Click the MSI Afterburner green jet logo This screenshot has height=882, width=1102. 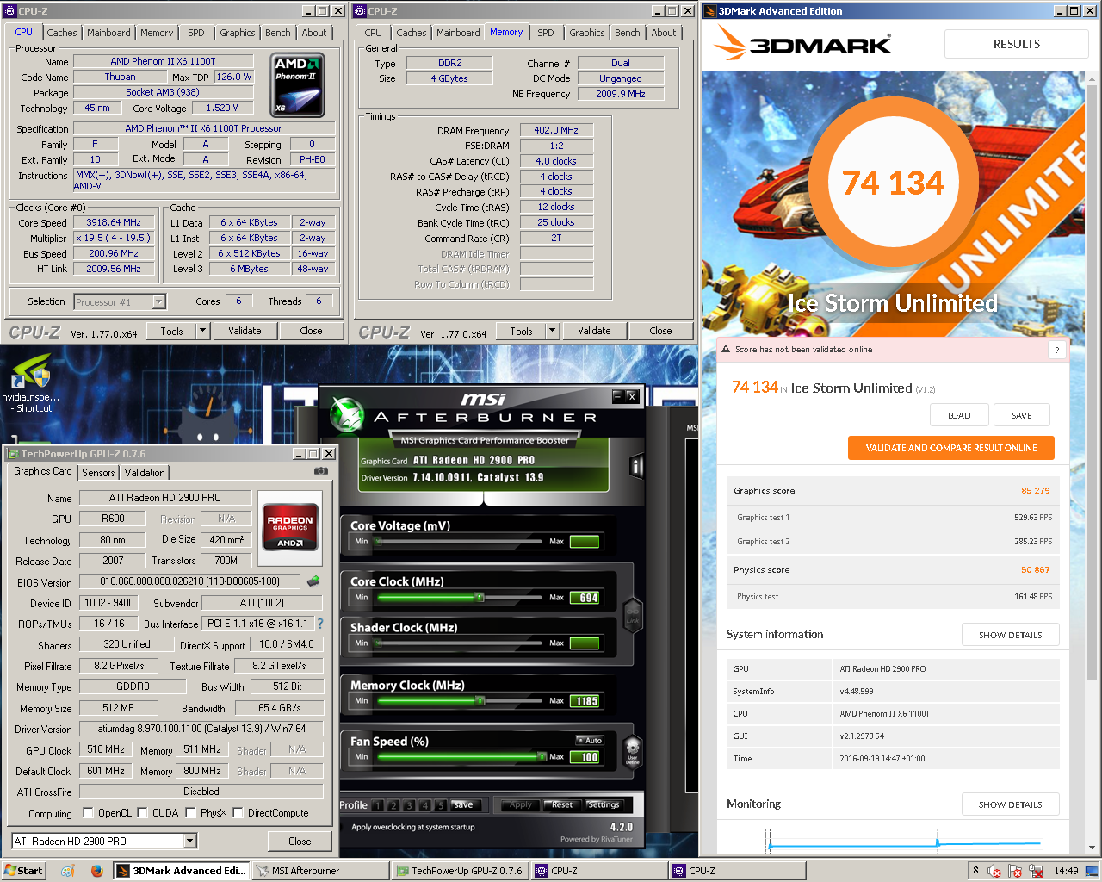[x=348, y=414]
